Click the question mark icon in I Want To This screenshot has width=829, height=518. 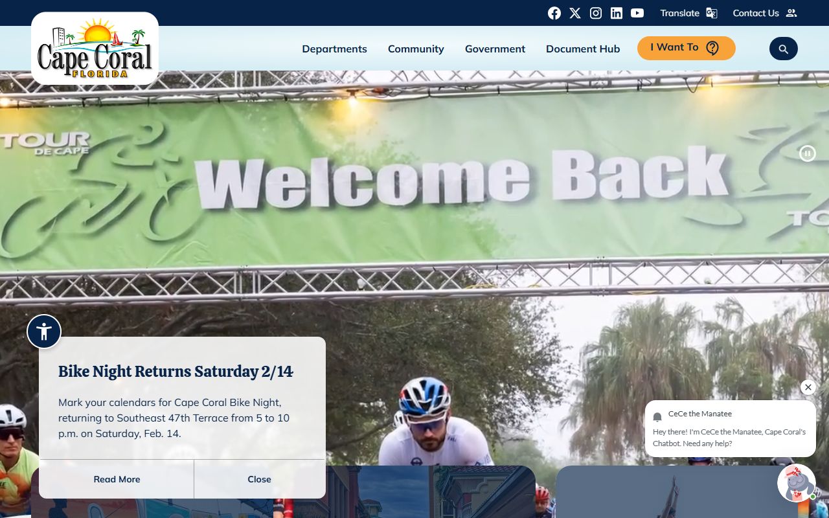click(x=712, y=48)
